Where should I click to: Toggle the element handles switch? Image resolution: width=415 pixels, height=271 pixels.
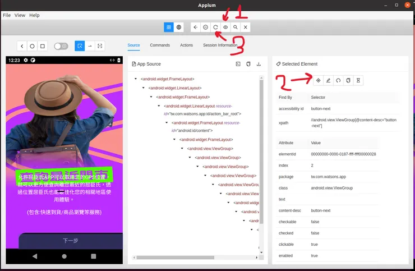pyautogui.click(x=61, y=46)
